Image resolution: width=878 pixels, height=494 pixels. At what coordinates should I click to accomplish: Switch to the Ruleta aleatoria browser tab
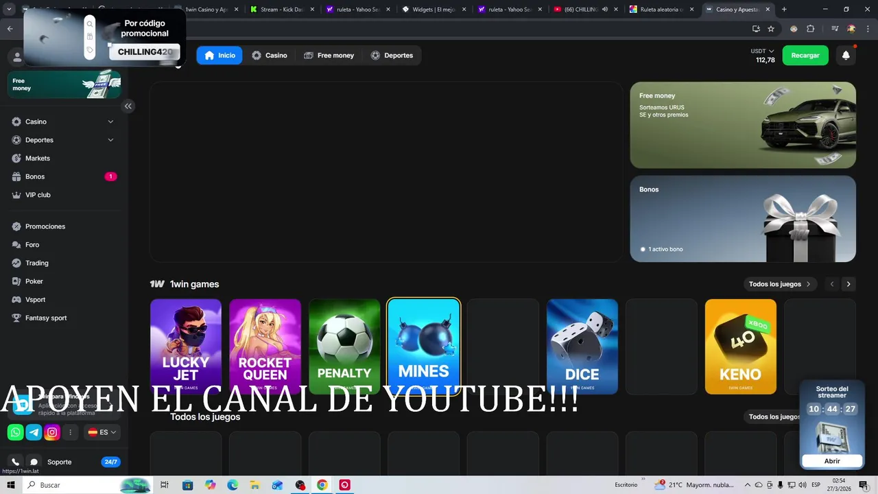662,10
